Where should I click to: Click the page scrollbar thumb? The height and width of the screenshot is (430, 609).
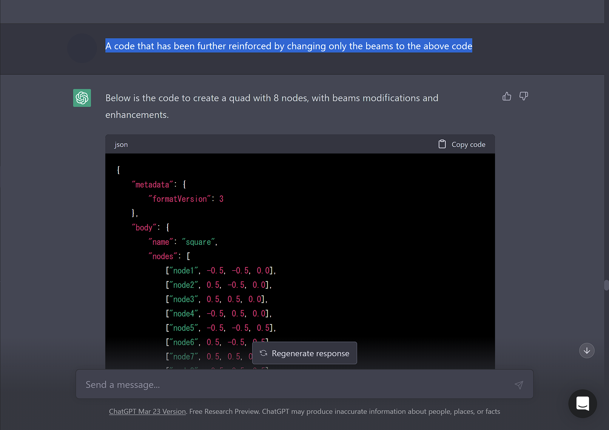[x=606, y=285]
